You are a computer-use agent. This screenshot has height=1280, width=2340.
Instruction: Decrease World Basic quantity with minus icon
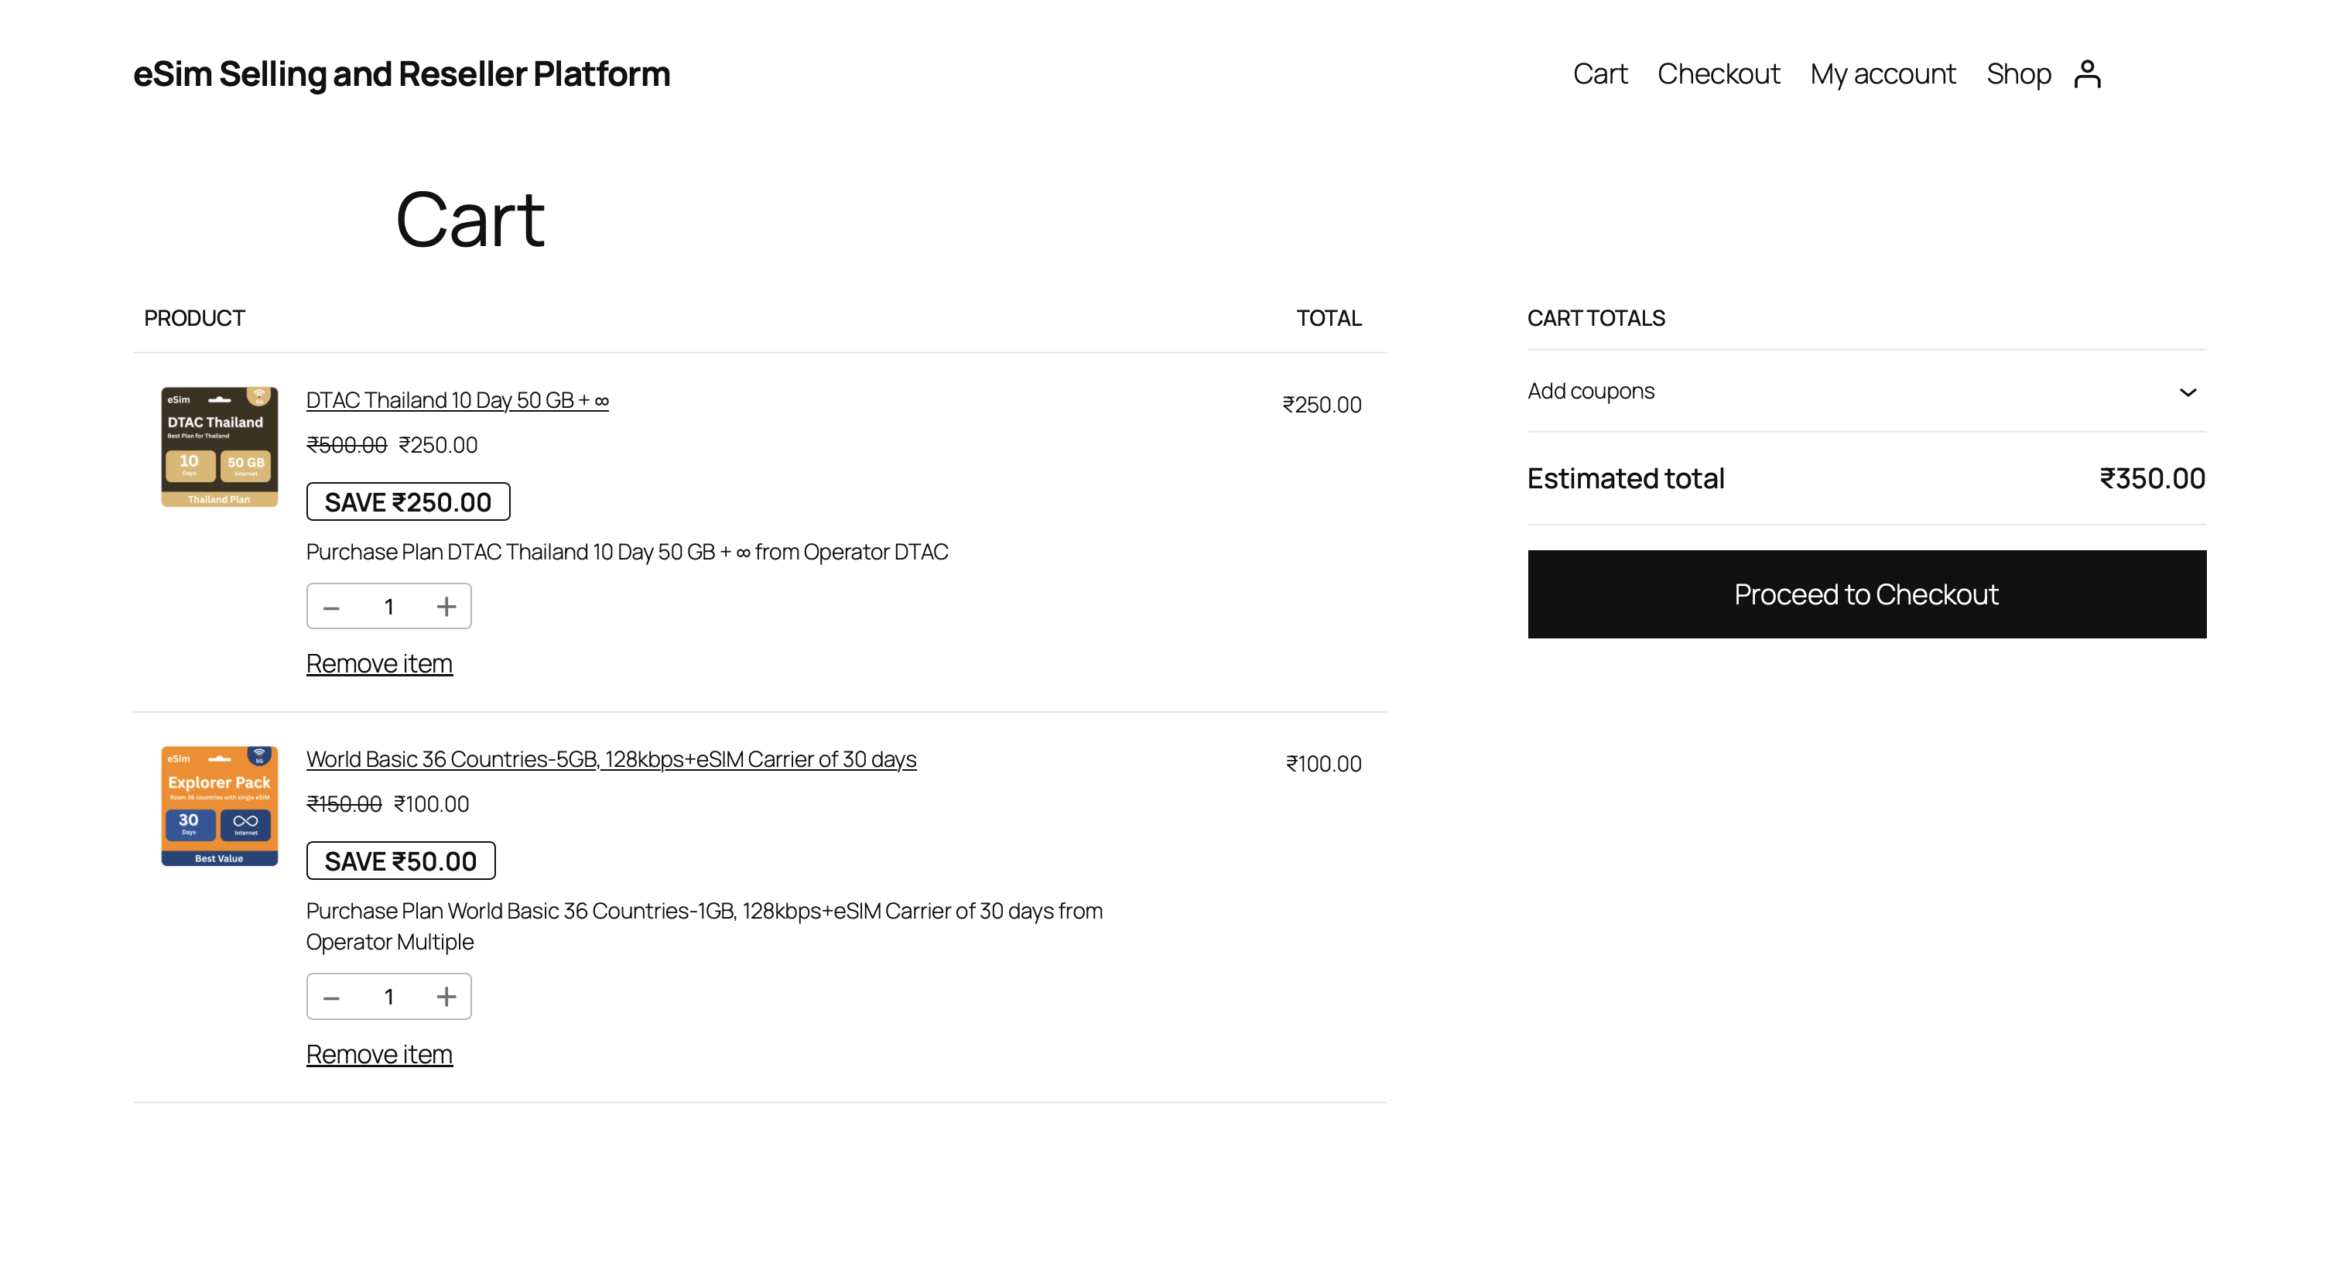click(331, 996)
